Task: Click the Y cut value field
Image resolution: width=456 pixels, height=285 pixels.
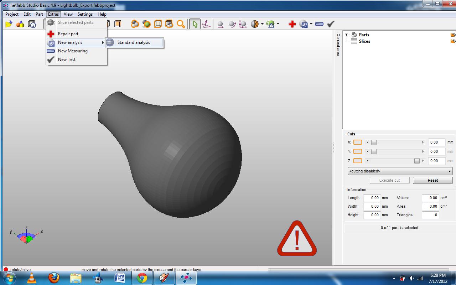Action: 437,151
